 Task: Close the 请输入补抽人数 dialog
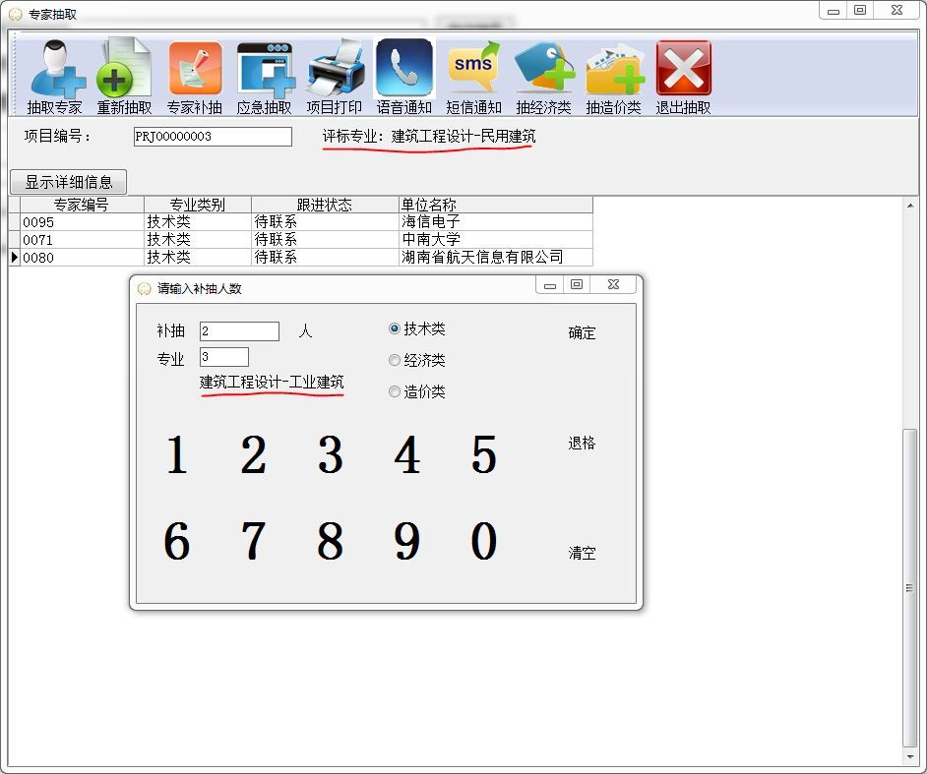[614, 285]
